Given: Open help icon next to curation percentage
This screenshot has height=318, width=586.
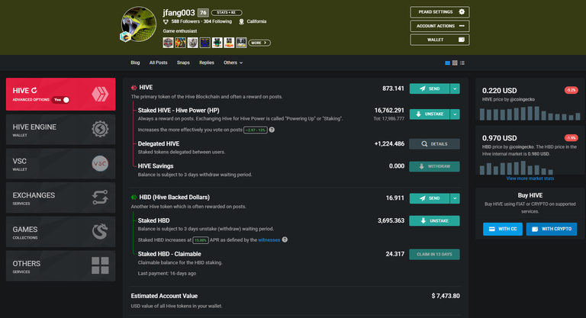Looking at the screenshot, I should click(272, 130).
